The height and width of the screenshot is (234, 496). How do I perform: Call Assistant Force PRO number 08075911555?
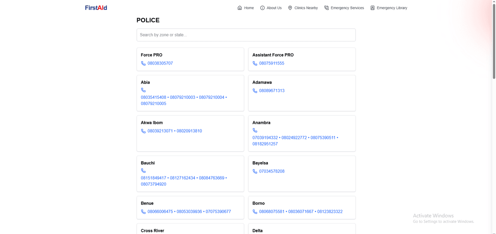click(x=272, y=63)
